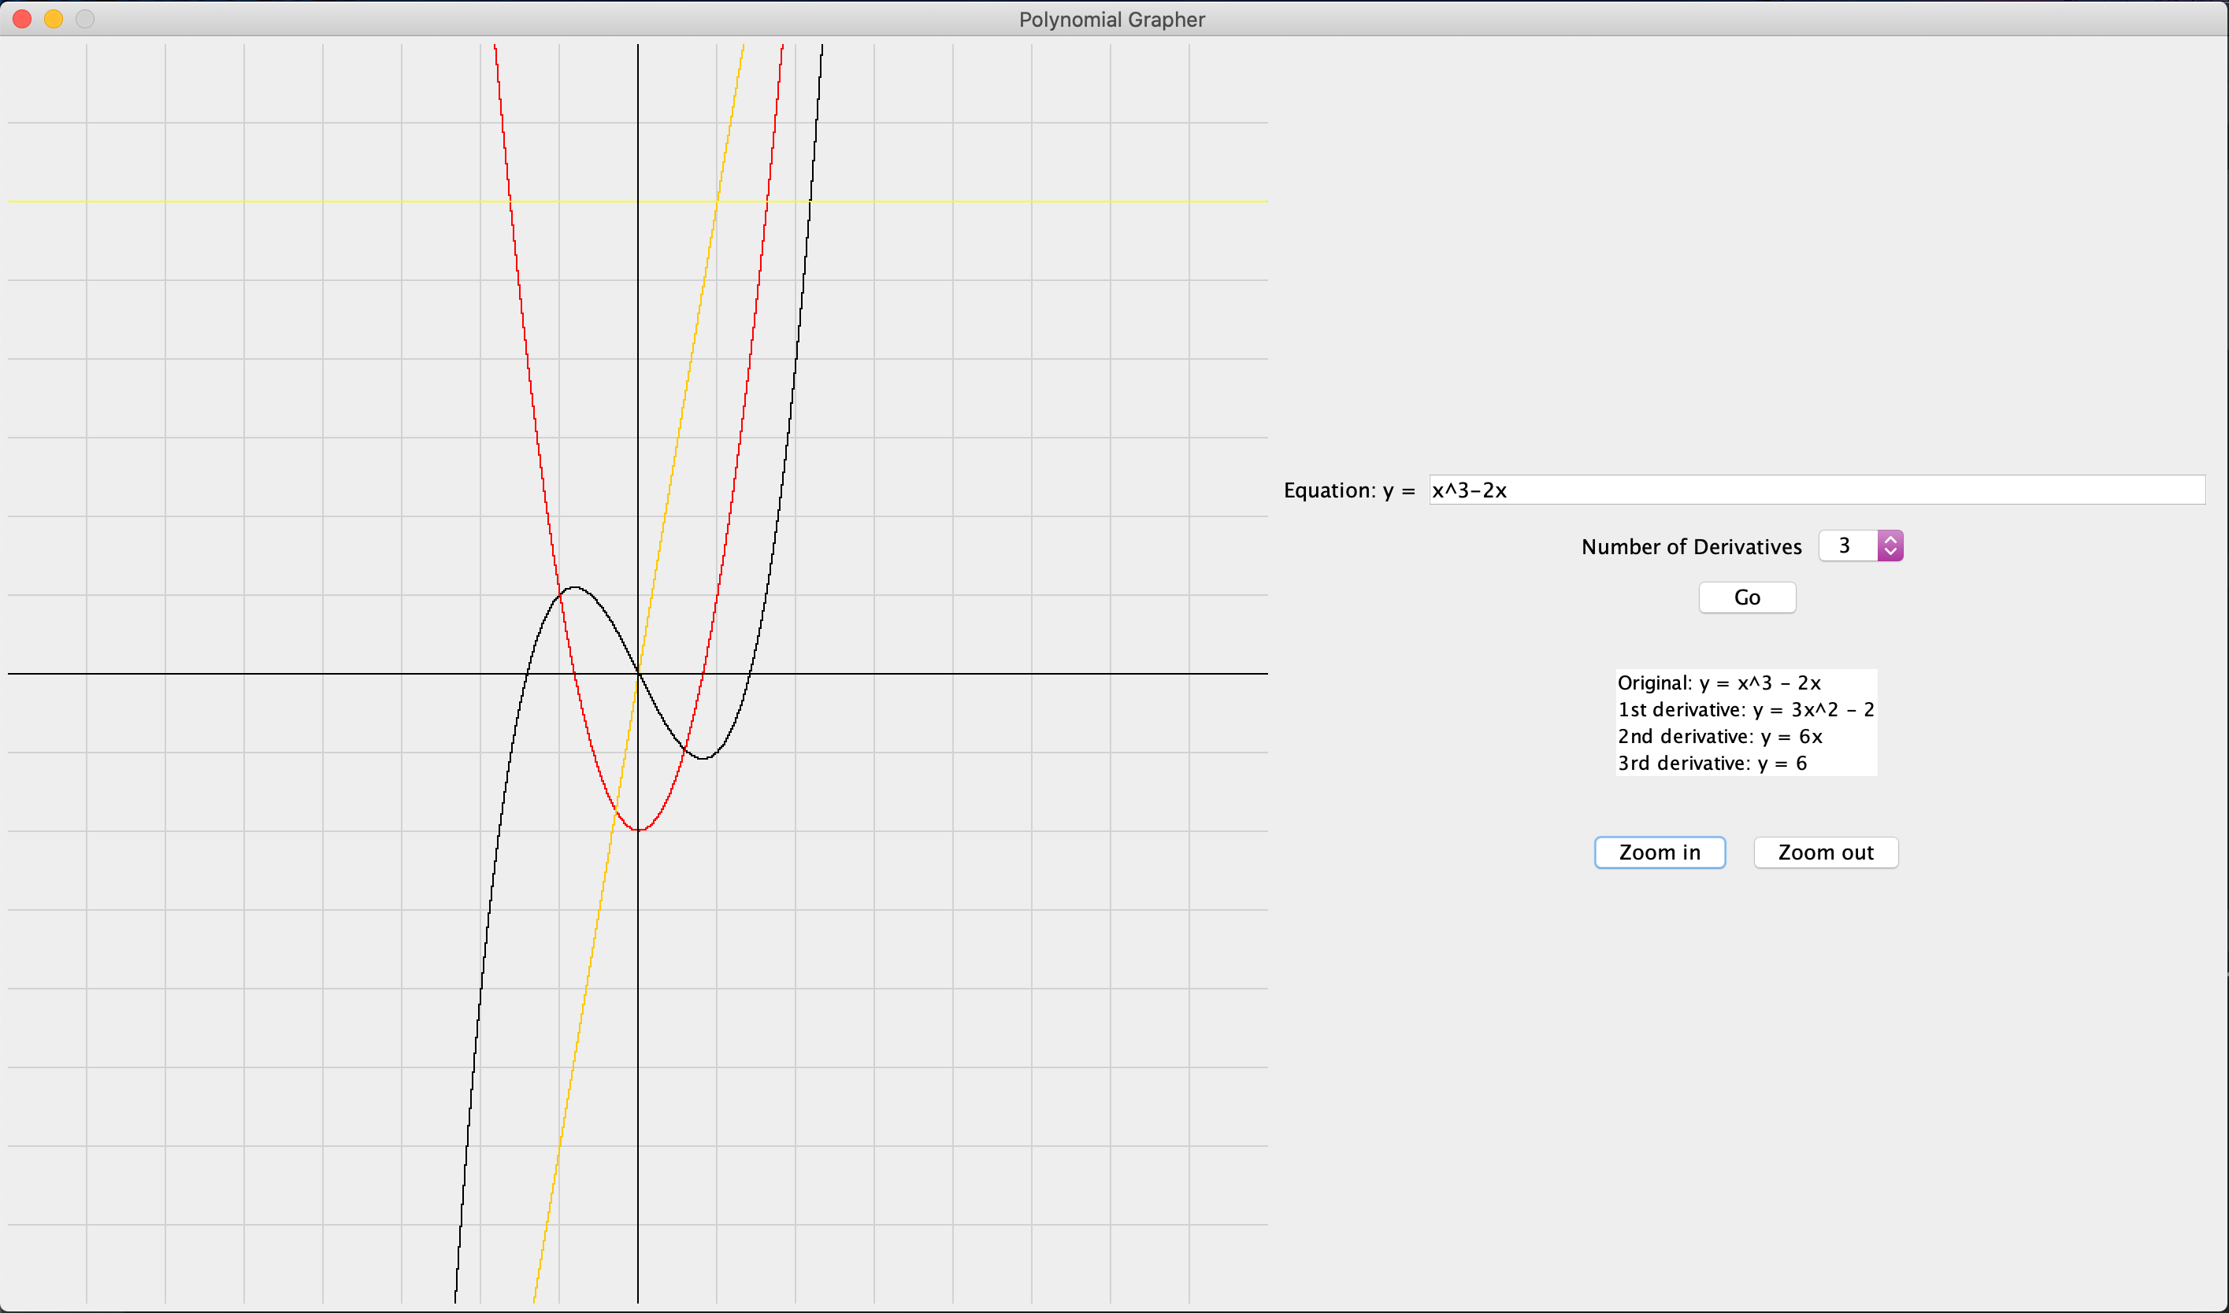Click the purple arrows on derivatives combo box
The height and width of the screenshot is (1313, 2229).
coord(1890,546)
